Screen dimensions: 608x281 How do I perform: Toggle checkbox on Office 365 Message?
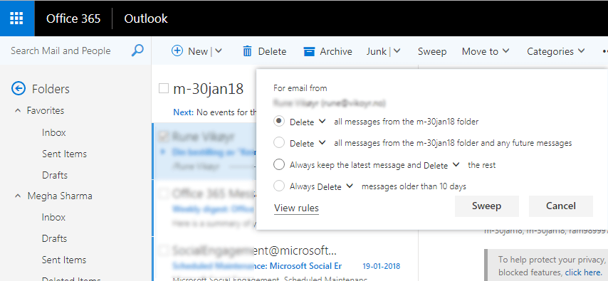[x=164, y=193]
